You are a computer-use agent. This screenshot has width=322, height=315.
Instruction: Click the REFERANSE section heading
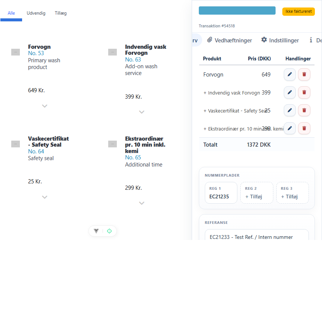click(216, 223)
